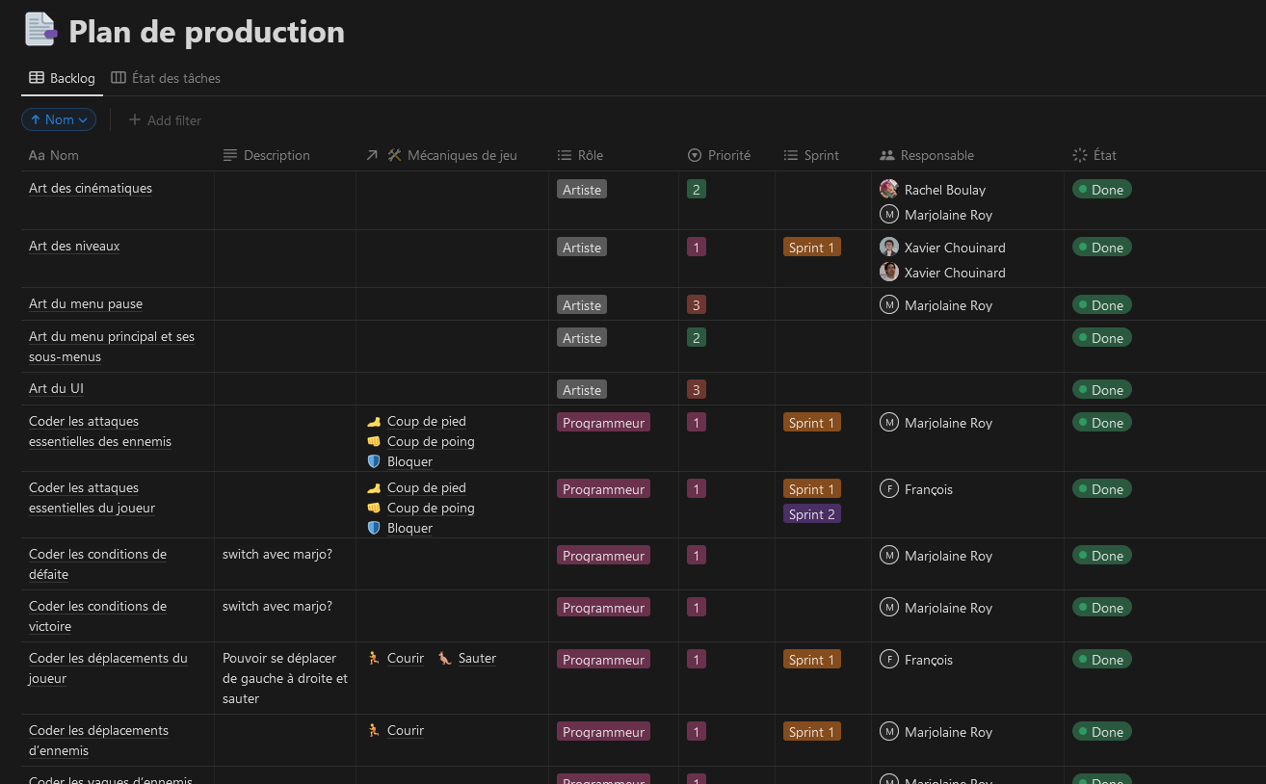
Task: Click Rachel Boulay's avatar photo
Action: pos(889,189)
